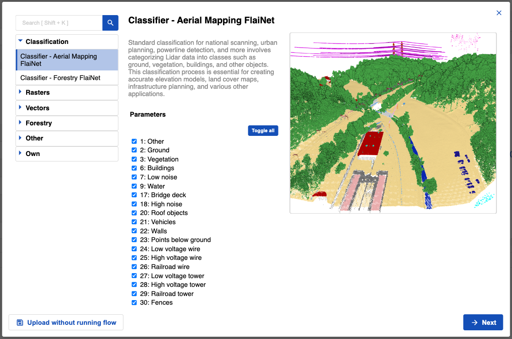Viewport: 512px width, 339px height.
Task: Click in the search input field
Action: (x=59, y=23)
